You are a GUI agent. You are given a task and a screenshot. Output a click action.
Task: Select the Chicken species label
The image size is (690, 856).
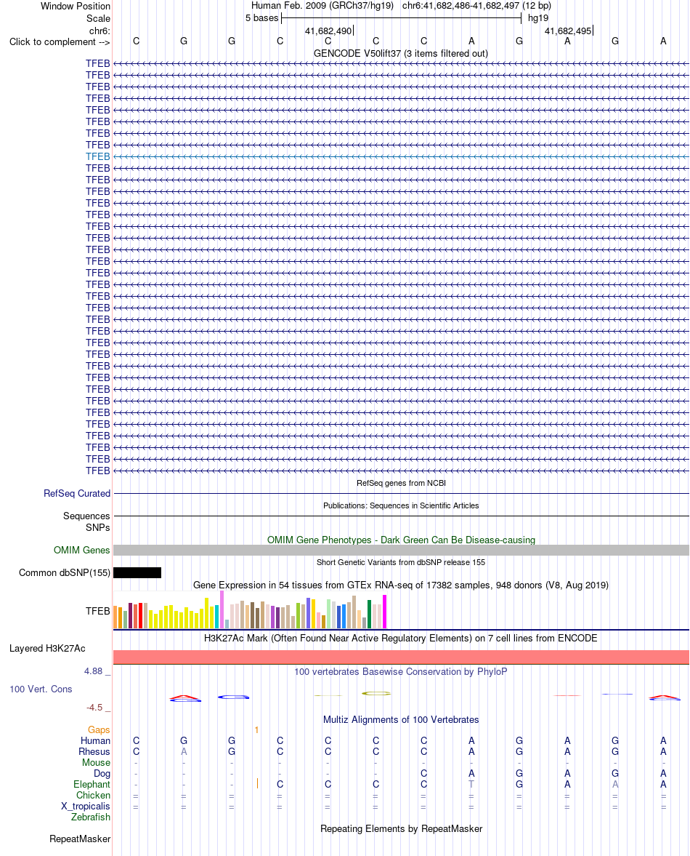coord(93,796)
